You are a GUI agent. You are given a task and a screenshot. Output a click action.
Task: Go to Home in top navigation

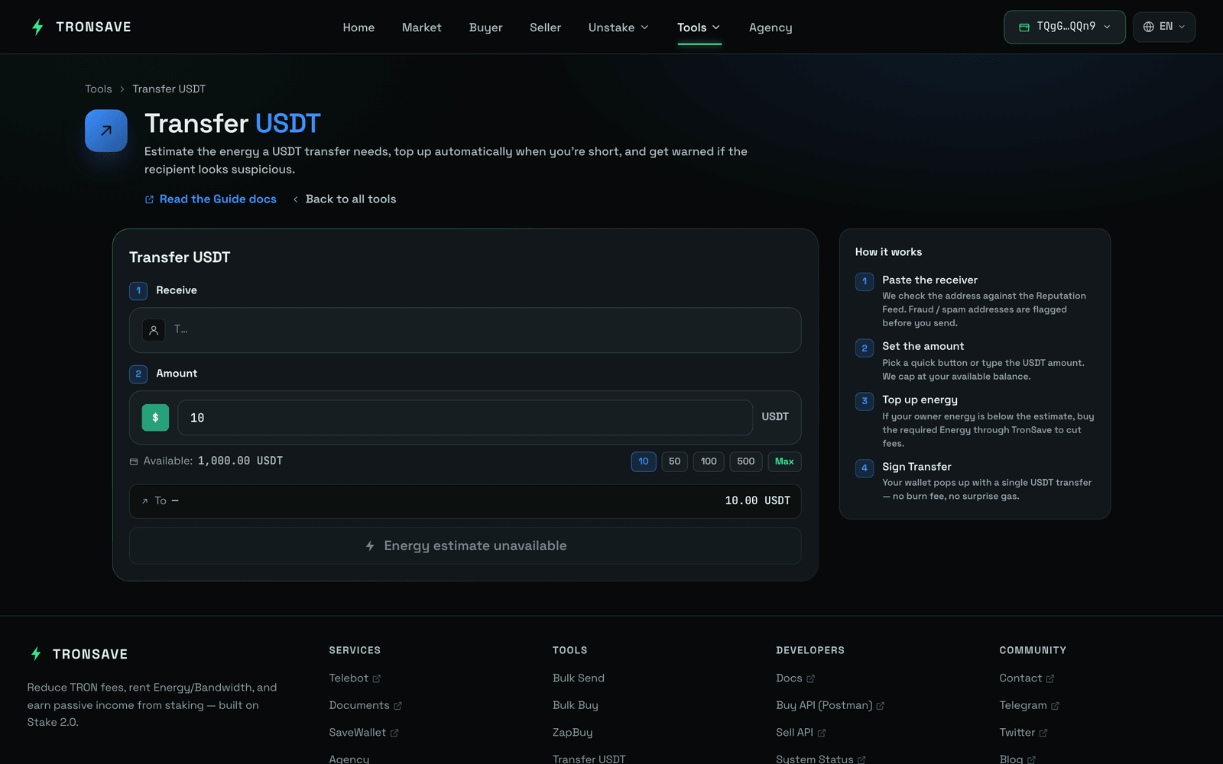click(358, 28)
